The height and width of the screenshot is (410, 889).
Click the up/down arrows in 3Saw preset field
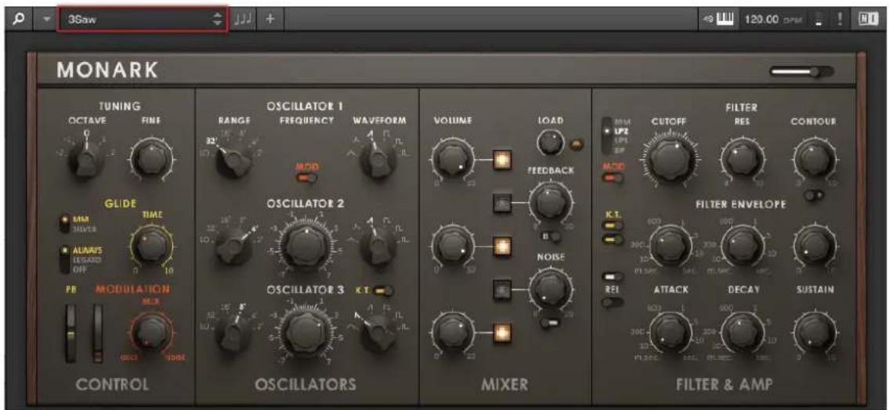218,20
